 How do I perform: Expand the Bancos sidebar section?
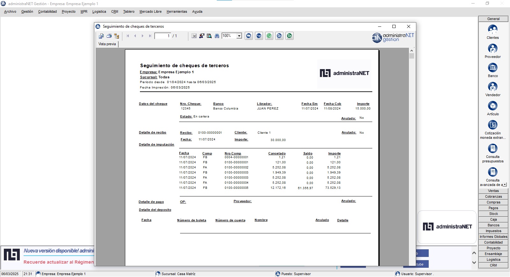point(493,225)
